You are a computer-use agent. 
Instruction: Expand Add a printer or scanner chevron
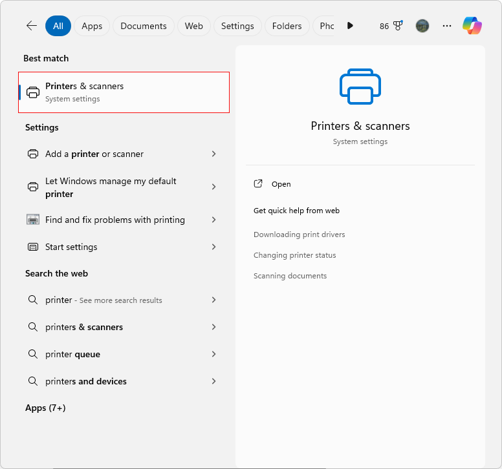point(214,154)
